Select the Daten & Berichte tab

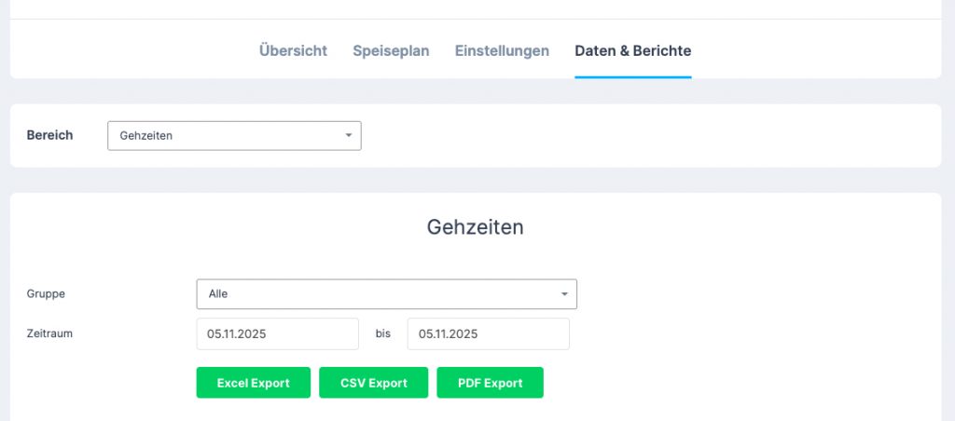pos(632,51)
